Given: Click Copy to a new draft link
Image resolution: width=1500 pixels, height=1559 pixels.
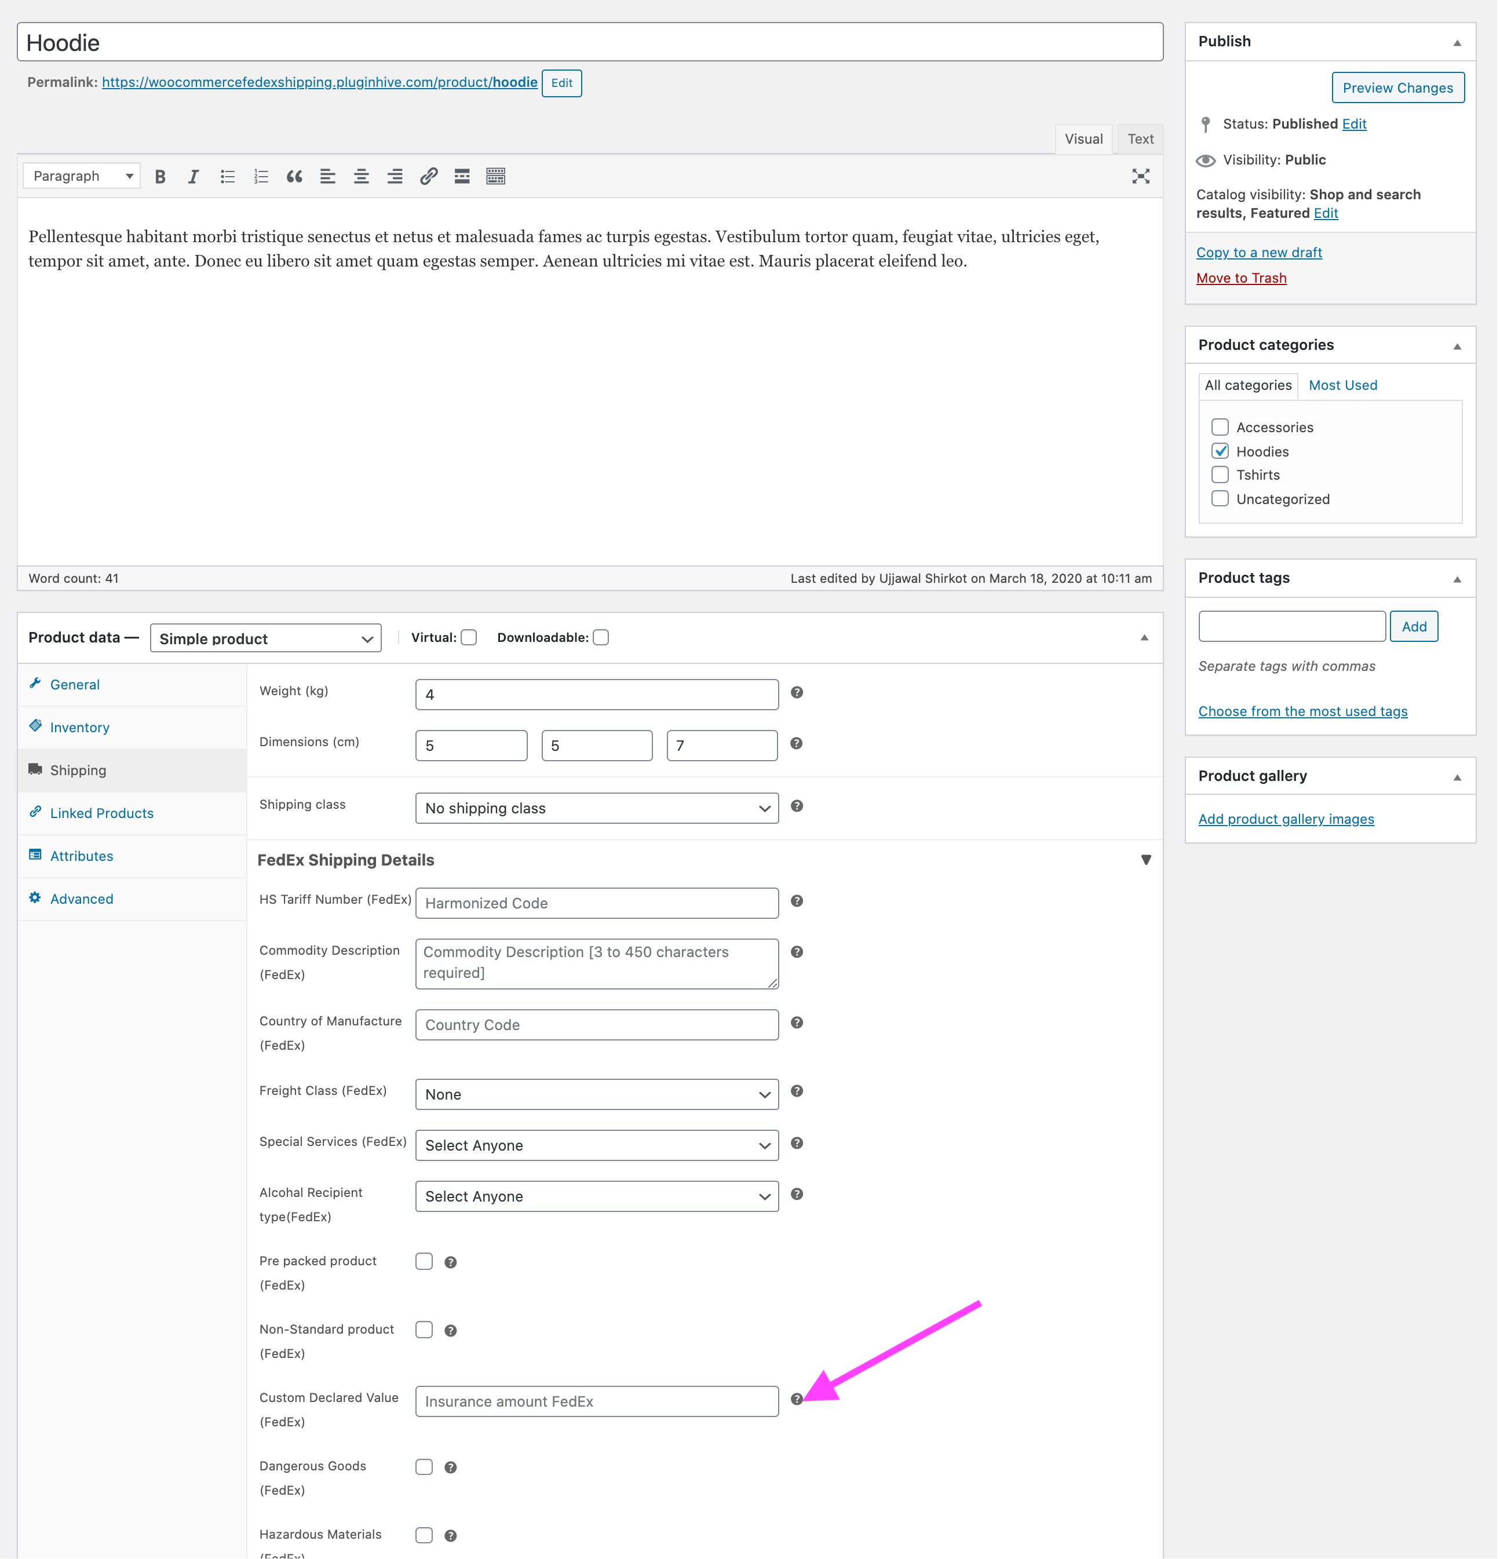Looking at the screenshot, I should click(x=1260, y=252).
